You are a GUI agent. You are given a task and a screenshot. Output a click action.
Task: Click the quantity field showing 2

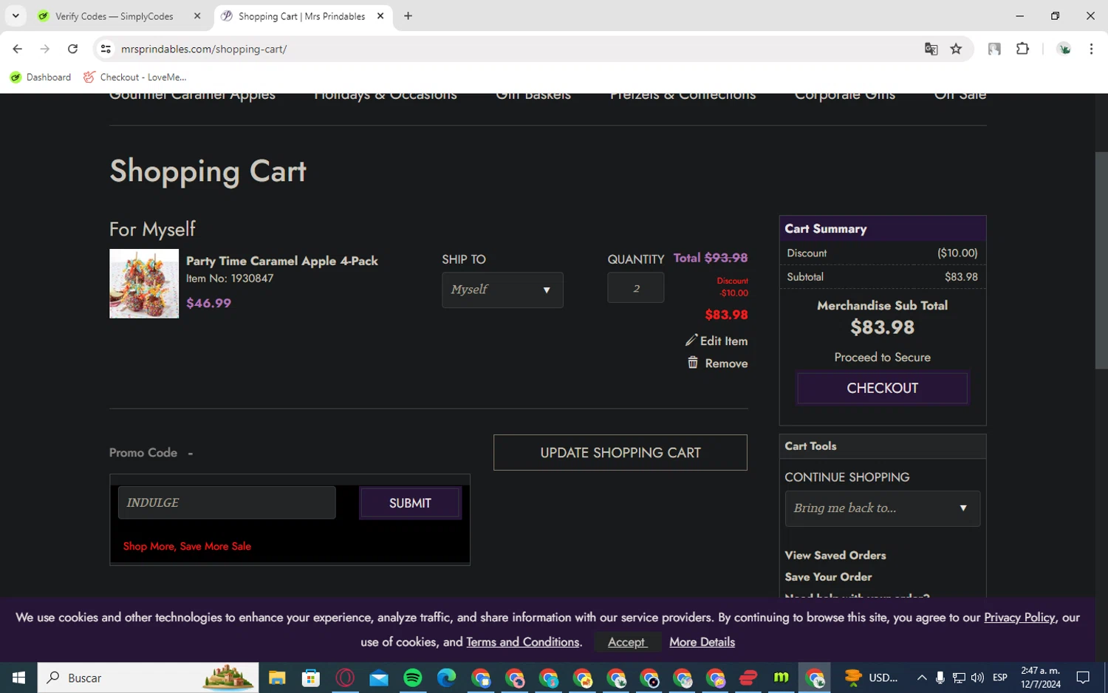point(635,288)
